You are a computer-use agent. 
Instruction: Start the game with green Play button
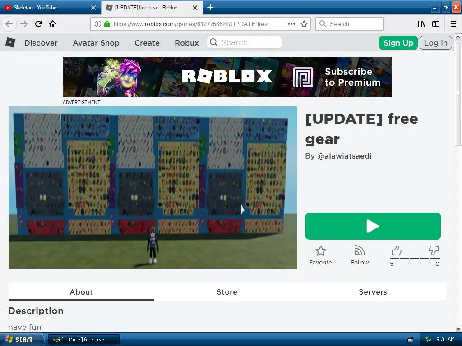[x=373, y=226]
